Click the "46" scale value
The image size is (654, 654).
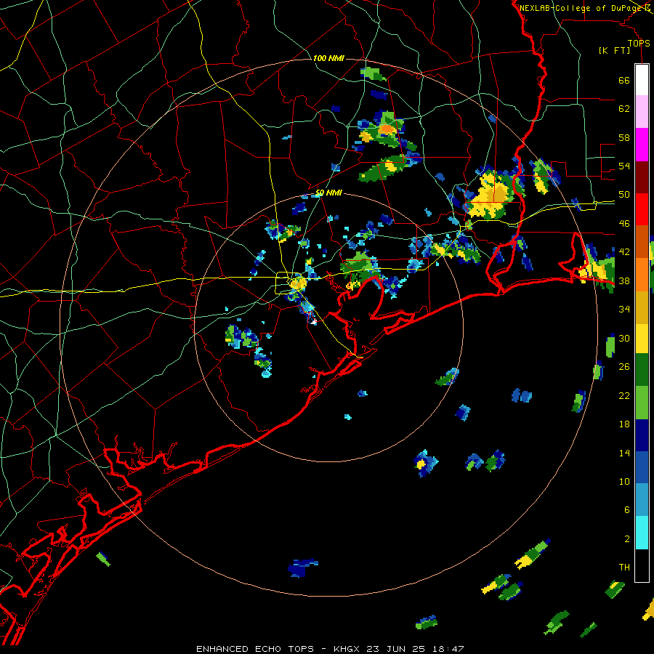pyautogui.click(x=624, y=224)
